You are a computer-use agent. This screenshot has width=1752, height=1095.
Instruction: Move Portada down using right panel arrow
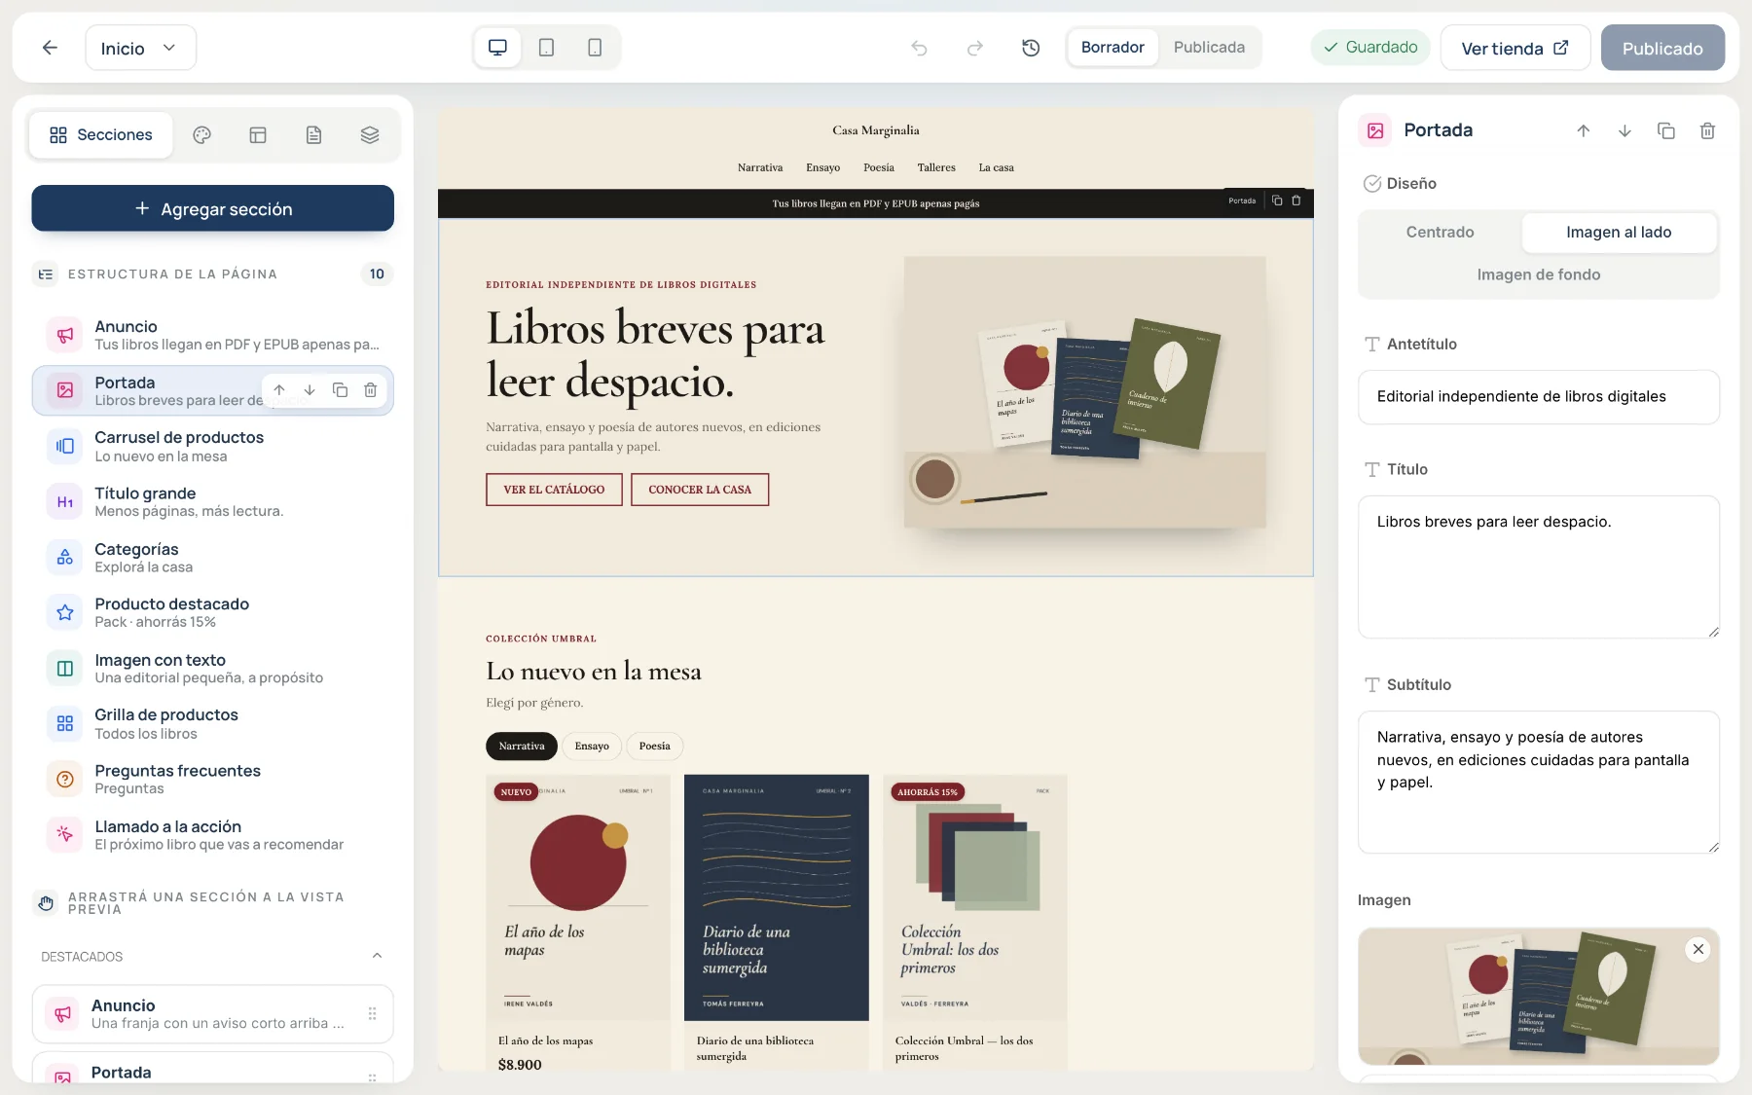[1624, 130]
